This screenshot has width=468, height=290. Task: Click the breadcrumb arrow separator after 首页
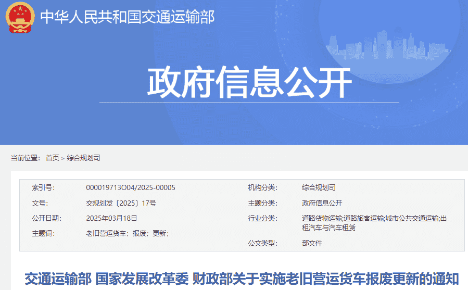click(63, 158)
